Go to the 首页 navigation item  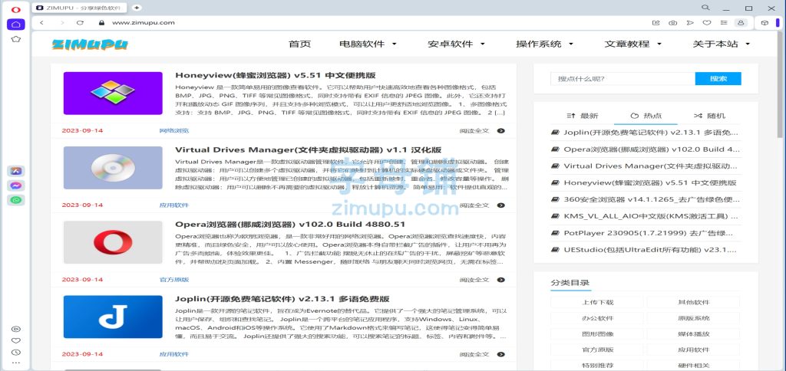pyautogui.click(x=300, y=44)
